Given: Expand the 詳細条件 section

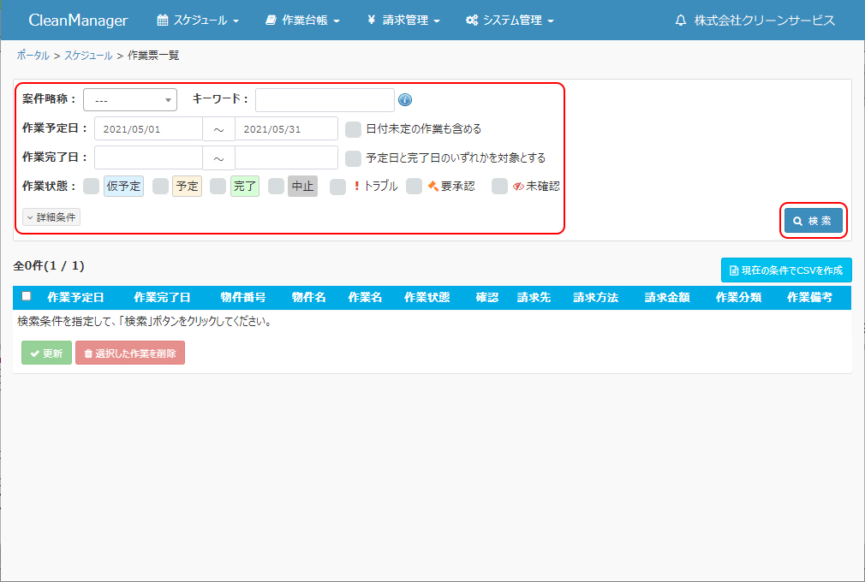Looking at the screenshot, I should 51,217.
